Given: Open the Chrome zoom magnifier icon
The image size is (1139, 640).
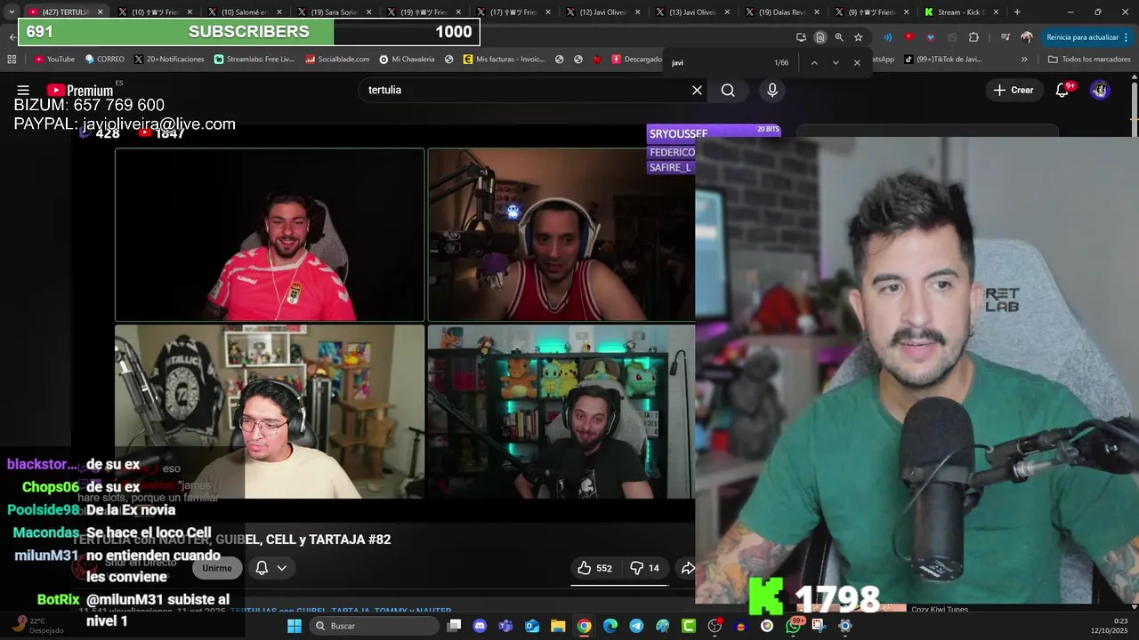Looking at the screenshot, I should (839, 37).
